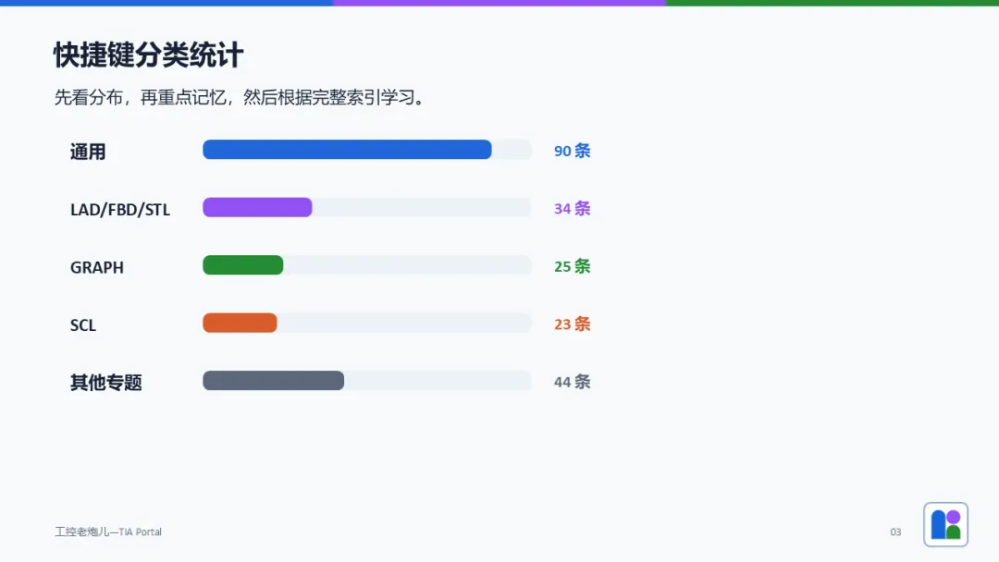Select the SCL category label
This screenshot has width=999, height=562.
pyautogui.click(x=83, y=325)
